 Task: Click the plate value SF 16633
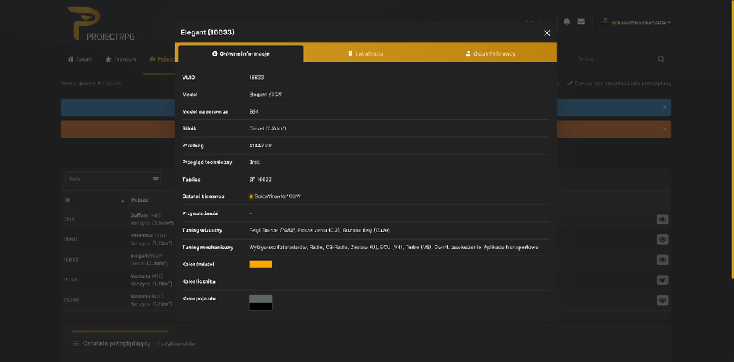point(261,180)
